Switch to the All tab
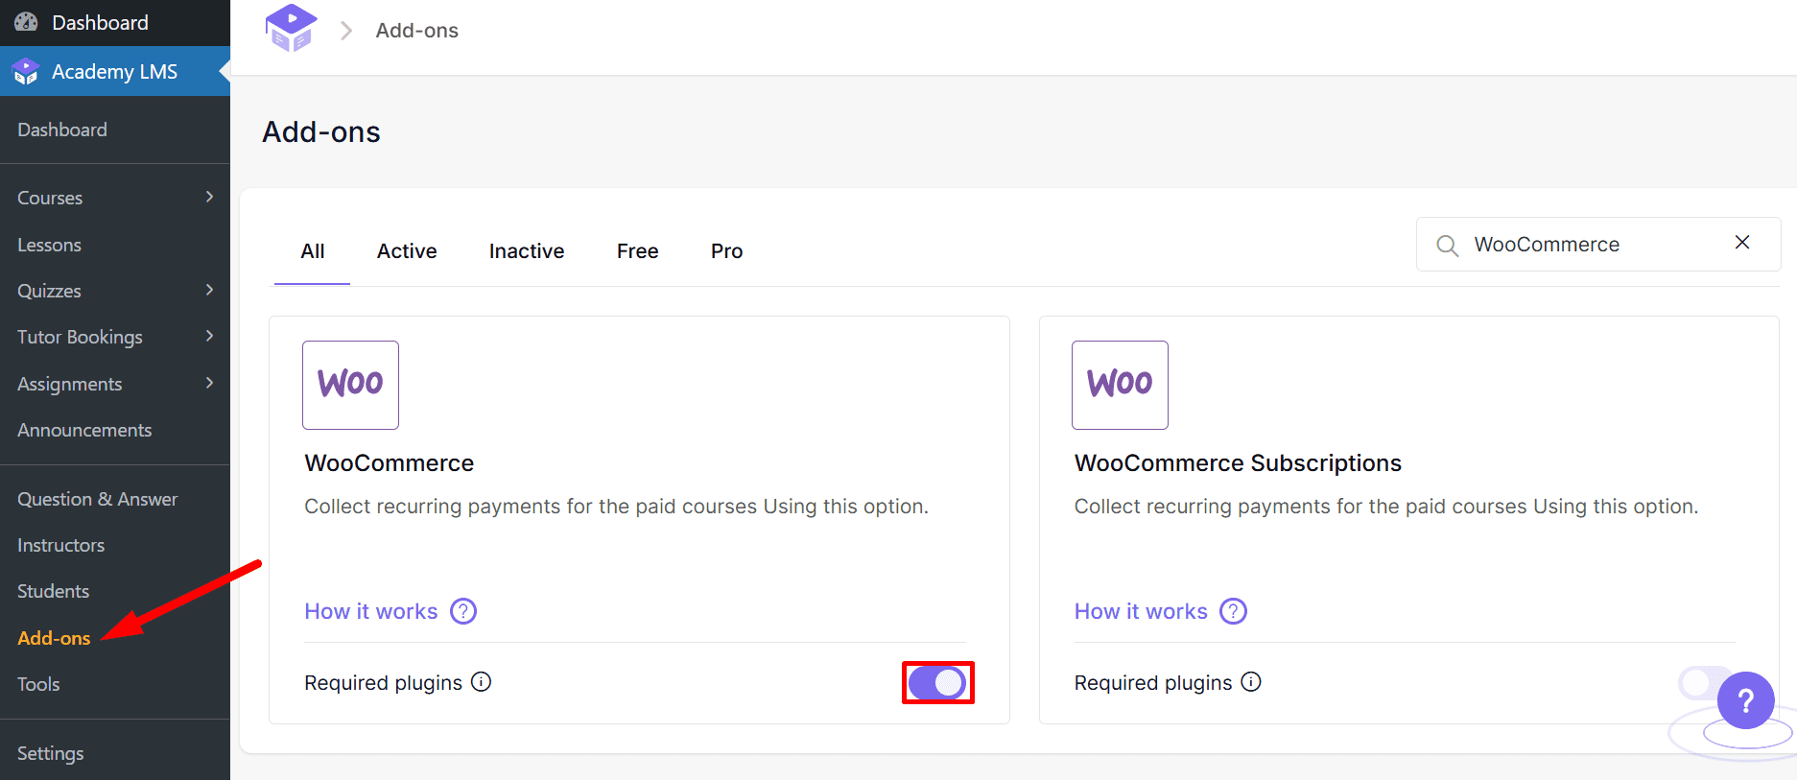The height and width of the screenshot is (780, 1797). 313,251
